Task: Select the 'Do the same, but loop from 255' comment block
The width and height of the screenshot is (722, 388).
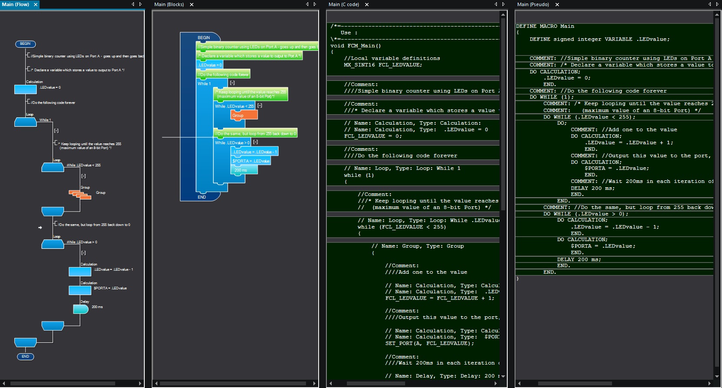Action: 256,133
